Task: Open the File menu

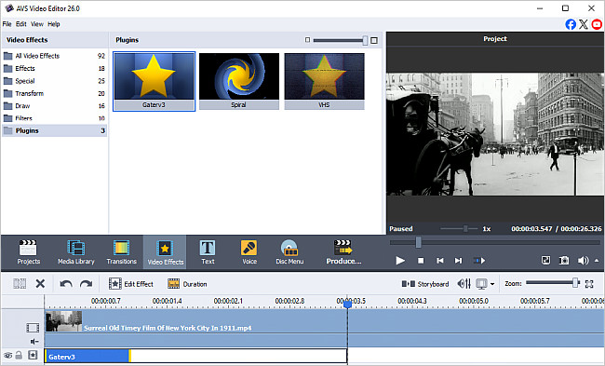Action: pos(7,24)
